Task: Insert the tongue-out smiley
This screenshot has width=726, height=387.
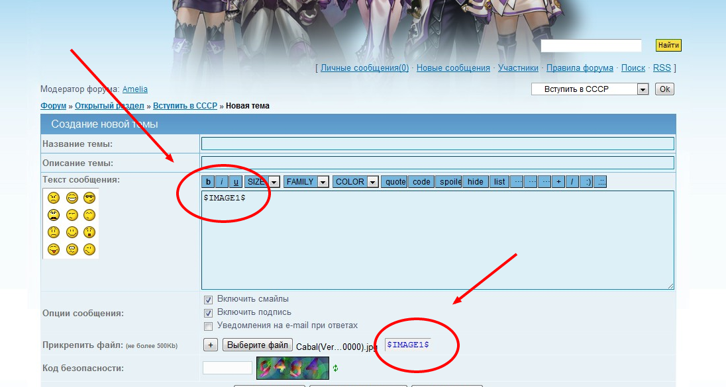Action: [54, 249]
